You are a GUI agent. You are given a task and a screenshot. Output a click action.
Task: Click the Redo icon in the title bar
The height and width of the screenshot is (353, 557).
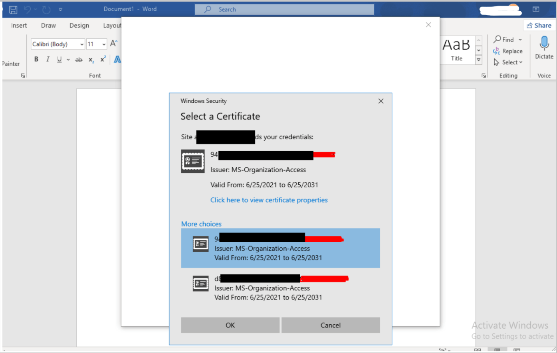46,9
